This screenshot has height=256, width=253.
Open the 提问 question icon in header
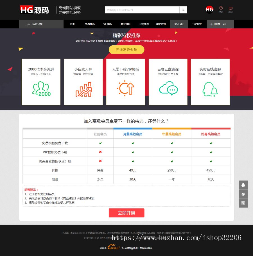click(222, 9)
